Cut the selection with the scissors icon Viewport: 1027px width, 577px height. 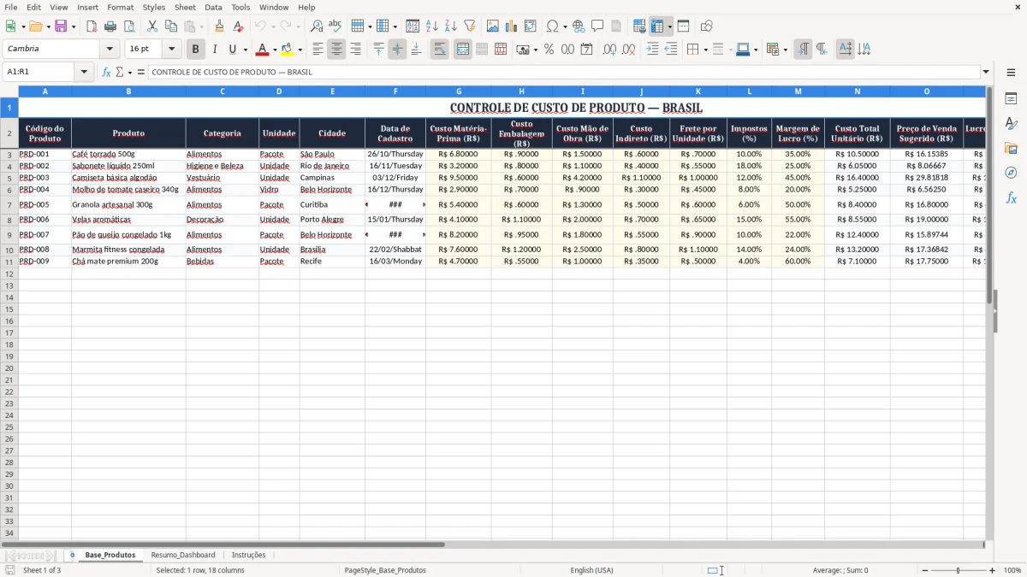152,26
